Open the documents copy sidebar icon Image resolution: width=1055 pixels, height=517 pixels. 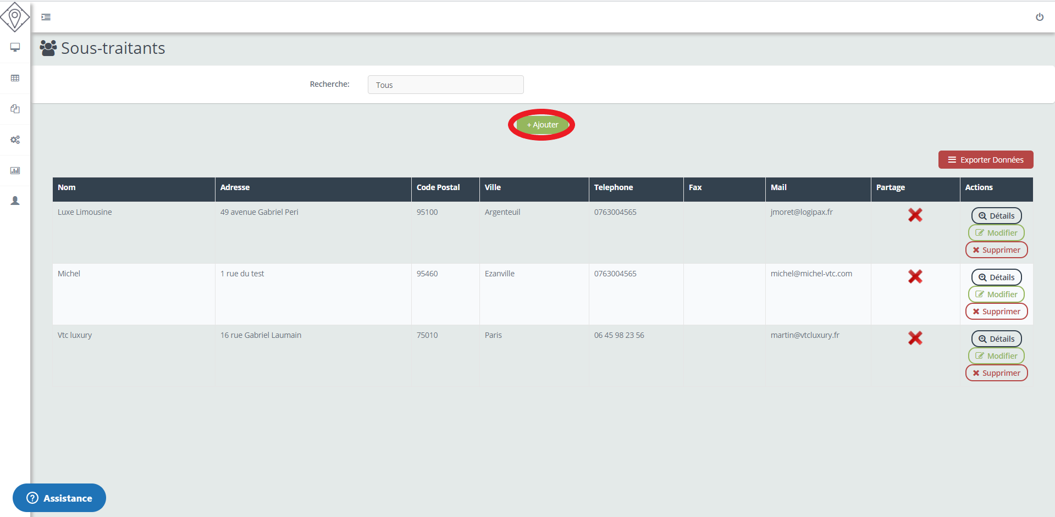(15, 109)
